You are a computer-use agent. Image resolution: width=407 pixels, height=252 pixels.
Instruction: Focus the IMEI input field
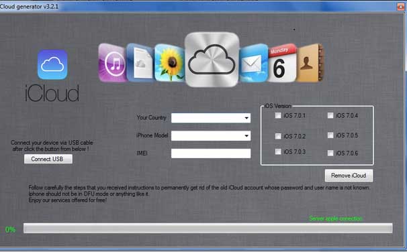(211, 153)
